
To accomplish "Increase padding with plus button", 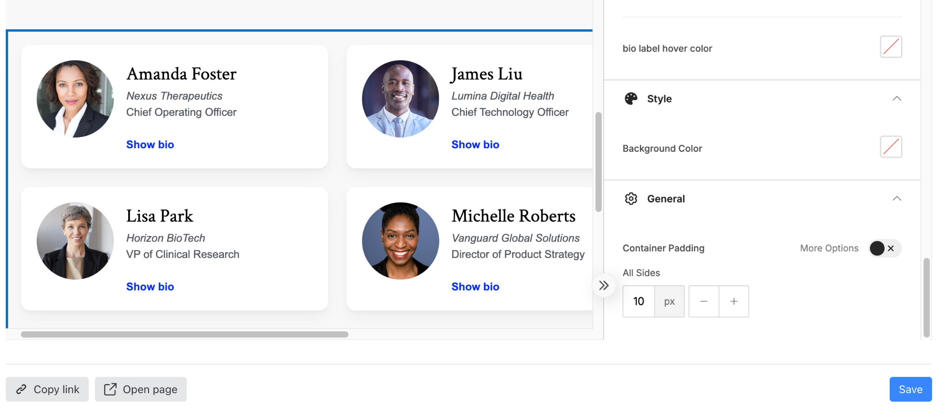I will coord(734,302).
